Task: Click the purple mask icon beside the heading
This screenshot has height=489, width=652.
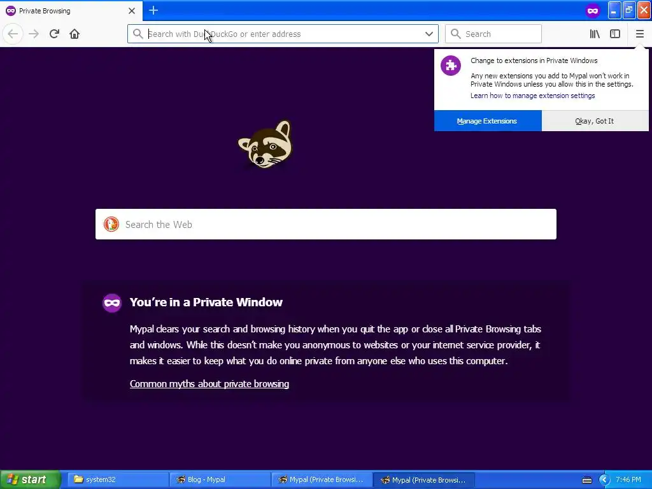Action: coord(112,302)
